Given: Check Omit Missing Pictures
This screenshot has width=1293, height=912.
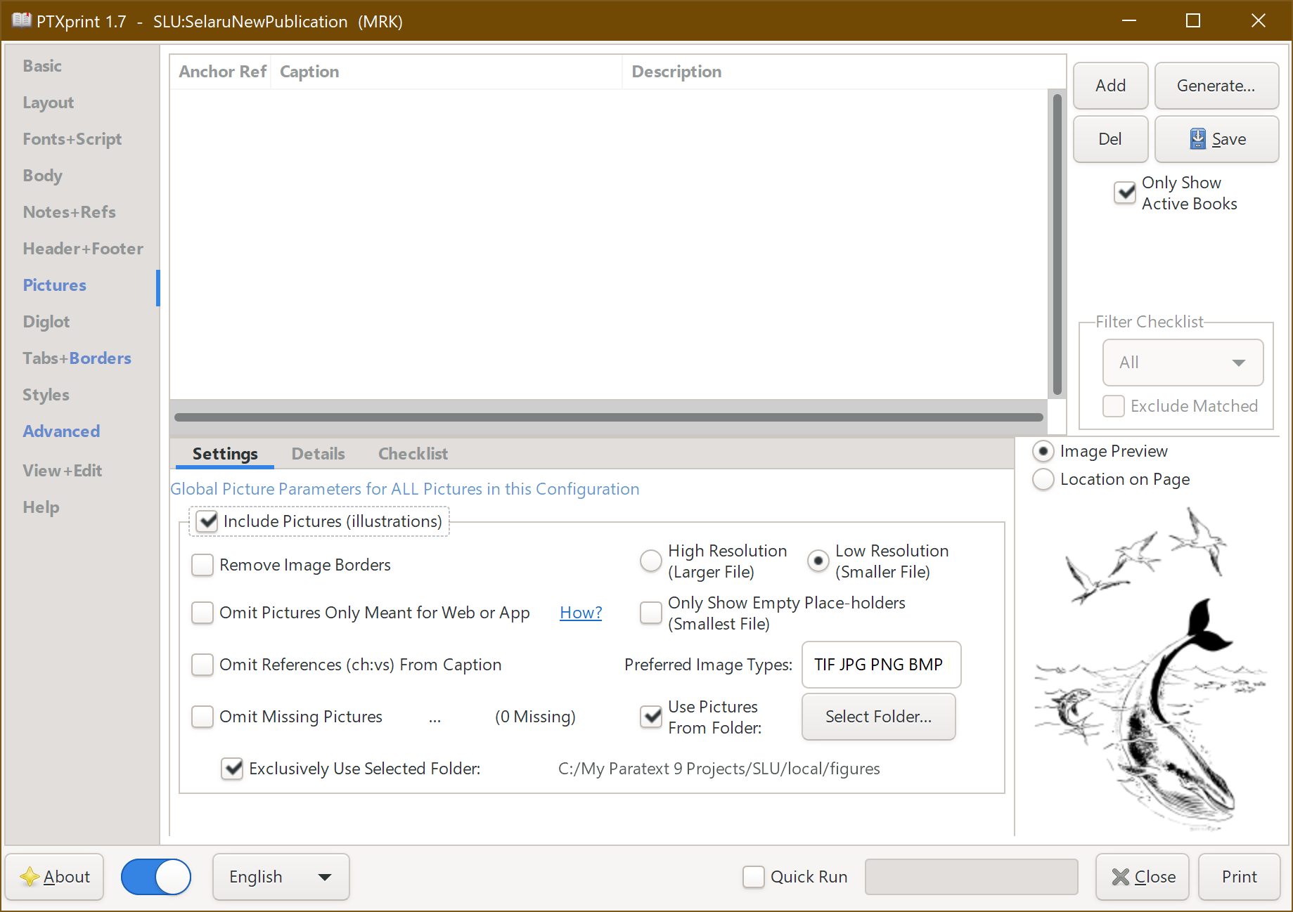Looking at the screenshot, I should (x=202, y=717).
